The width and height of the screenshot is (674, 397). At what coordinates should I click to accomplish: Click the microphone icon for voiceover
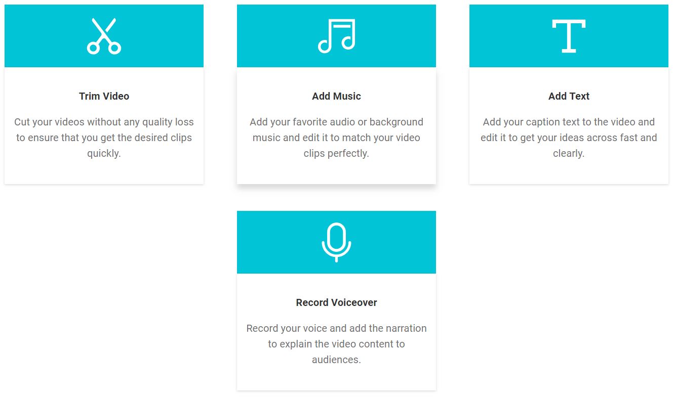336,243
